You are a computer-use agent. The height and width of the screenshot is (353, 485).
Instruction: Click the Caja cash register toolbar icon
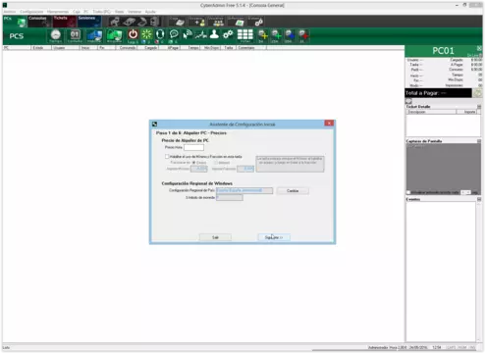point(179,22)
